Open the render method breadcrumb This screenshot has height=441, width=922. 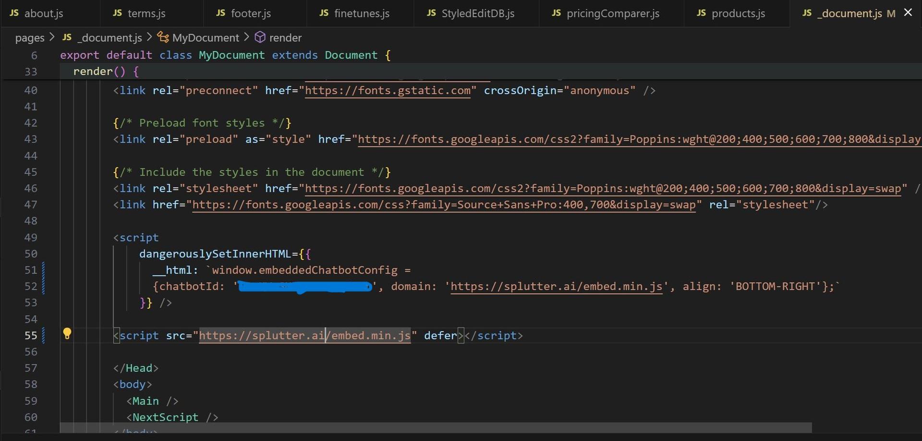285,37
